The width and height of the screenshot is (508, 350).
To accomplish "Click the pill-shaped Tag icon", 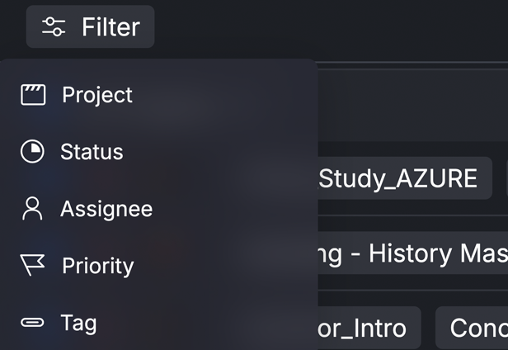I will (x=32, y=323).
